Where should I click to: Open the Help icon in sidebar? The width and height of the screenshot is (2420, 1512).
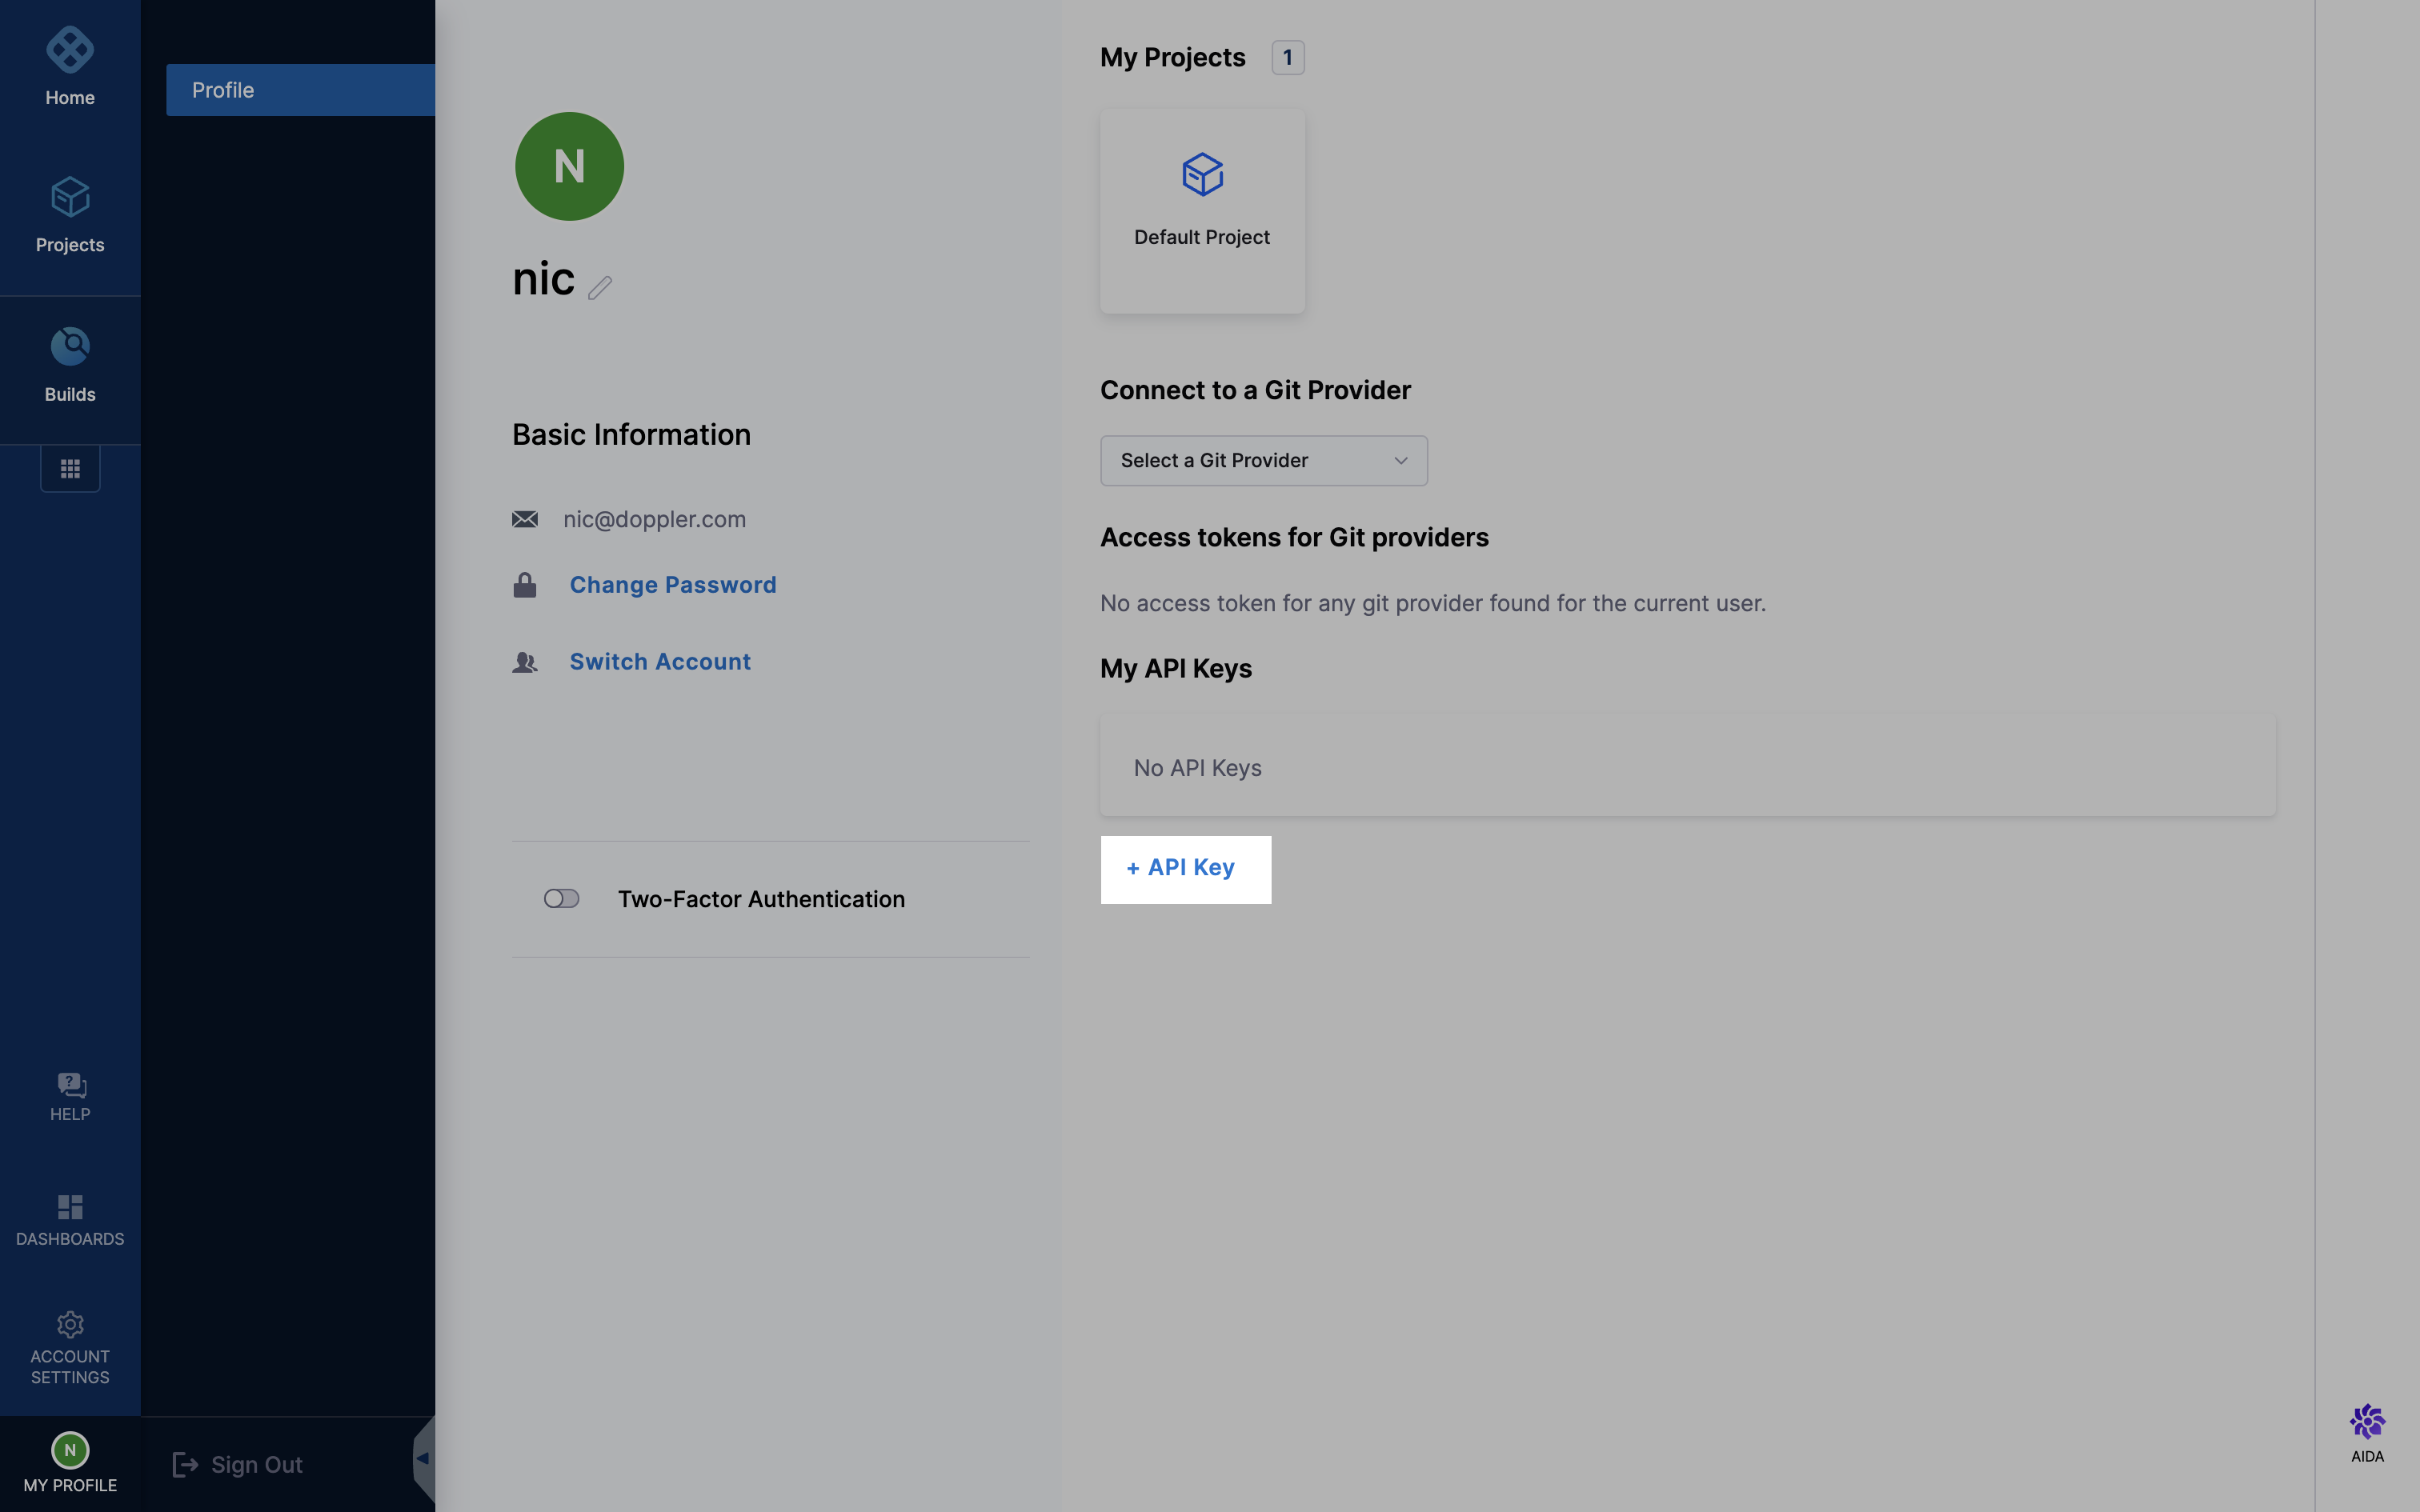coord(70,1085)
